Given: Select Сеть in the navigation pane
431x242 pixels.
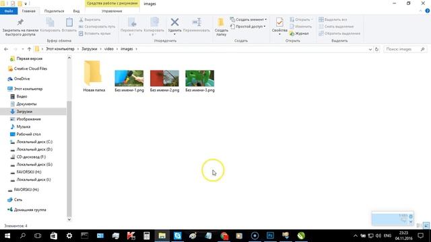Looking at the screenshot, I should (15, 200).
